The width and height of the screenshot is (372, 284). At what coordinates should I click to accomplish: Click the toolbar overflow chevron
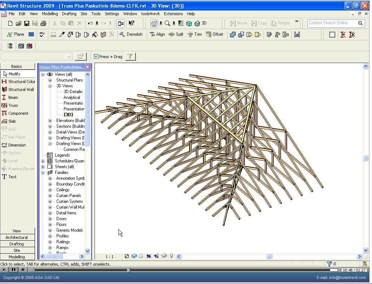(x=297, y=21)
